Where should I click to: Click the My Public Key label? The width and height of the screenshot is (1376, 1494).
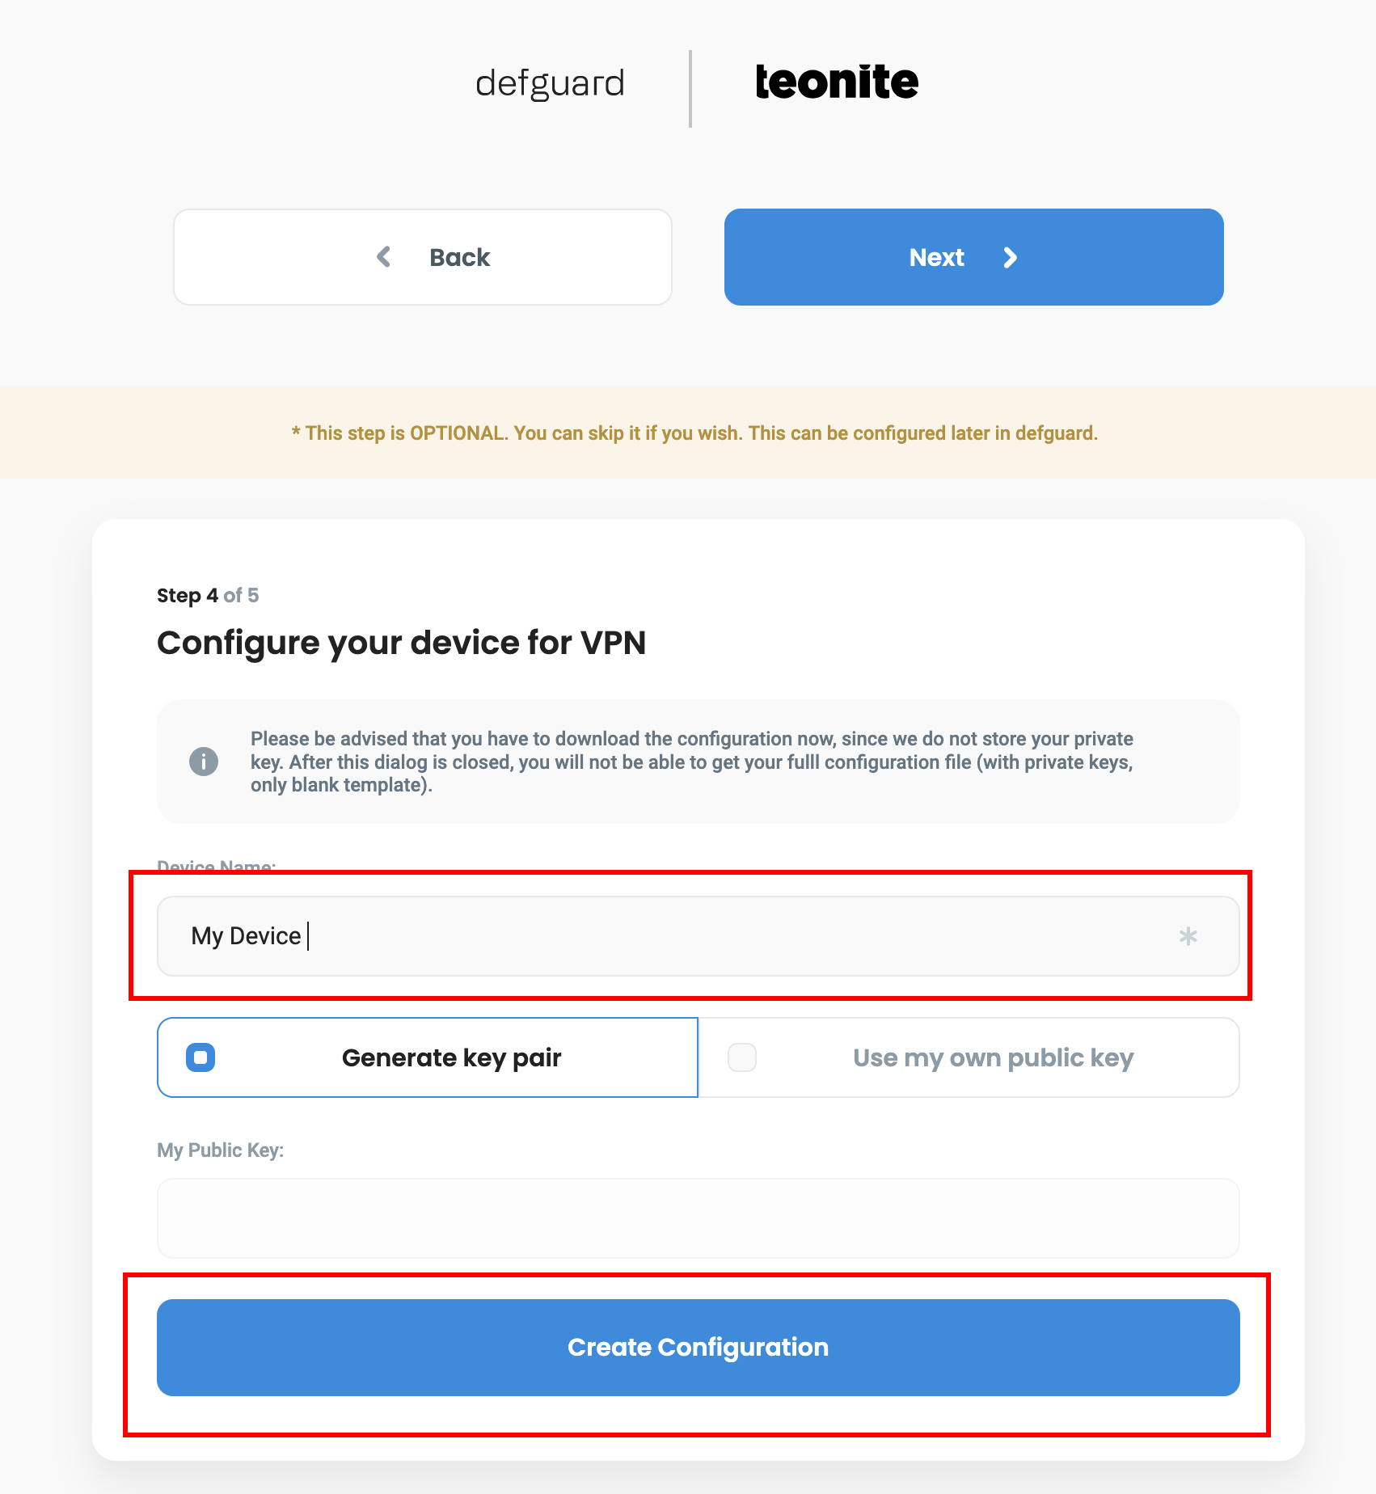220,1150
